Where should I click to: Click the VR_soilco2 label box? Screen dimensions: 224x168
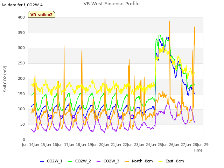point(42,14)
